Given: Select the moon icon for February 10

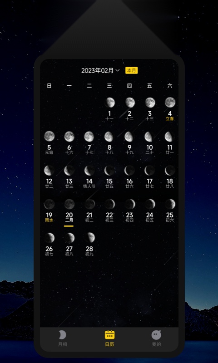Looking at the screenshot, I should click(150, 137).
